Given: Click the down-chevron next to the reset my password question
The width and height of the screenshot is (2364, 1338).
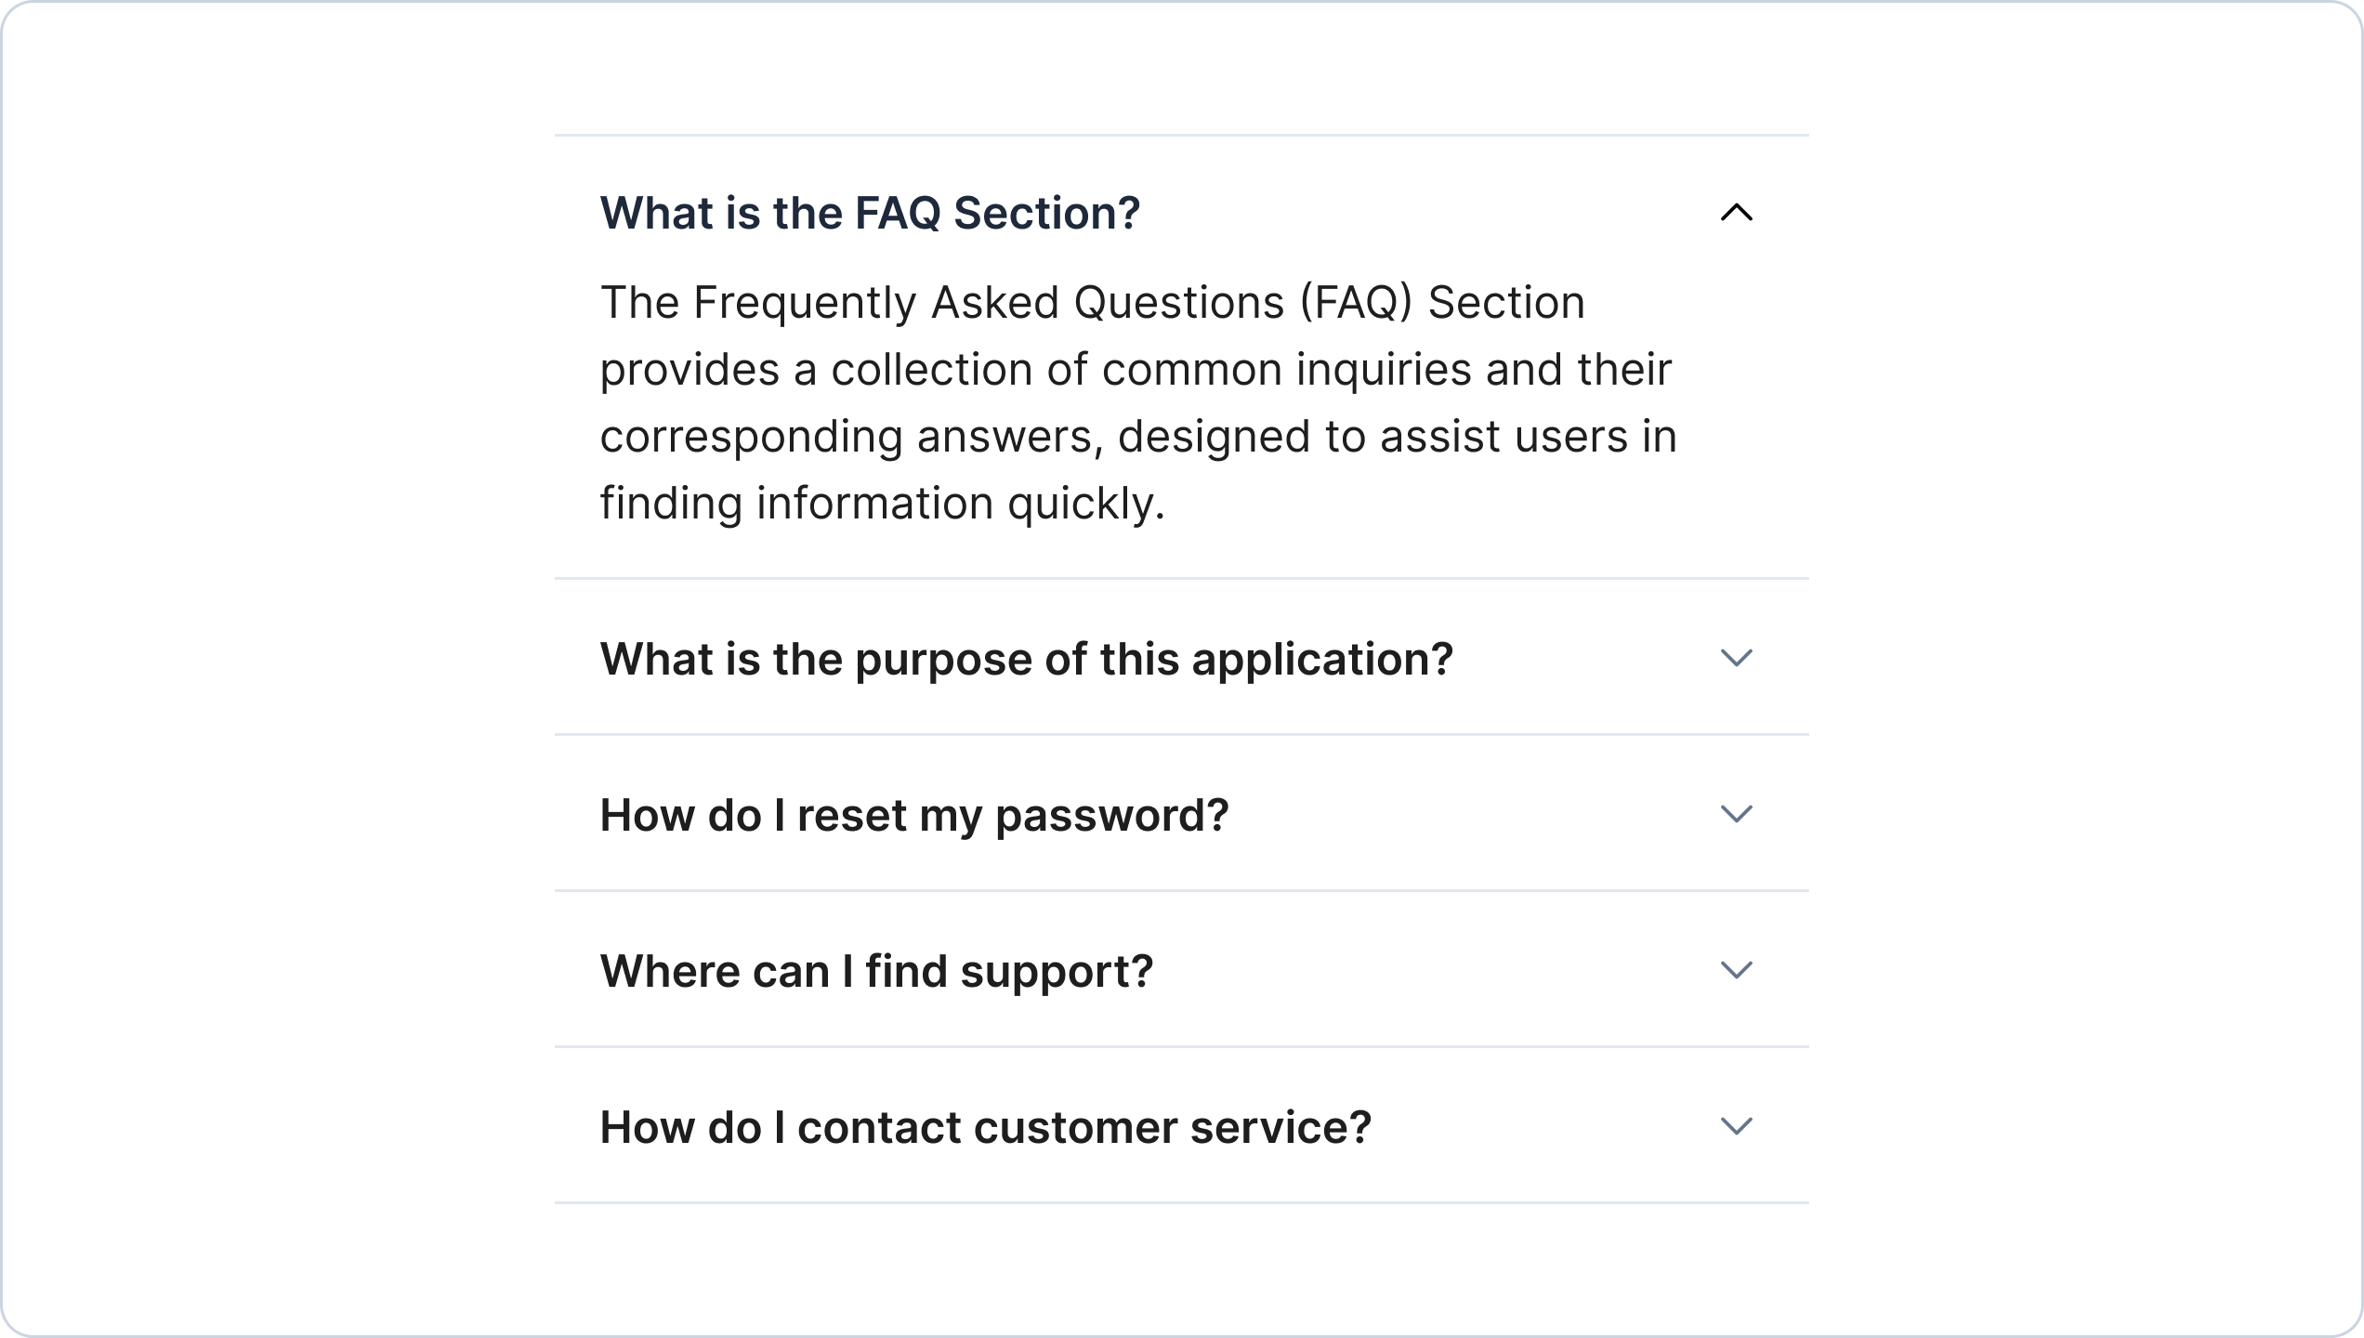Looking at the screenshot, I should (1736, 814).
